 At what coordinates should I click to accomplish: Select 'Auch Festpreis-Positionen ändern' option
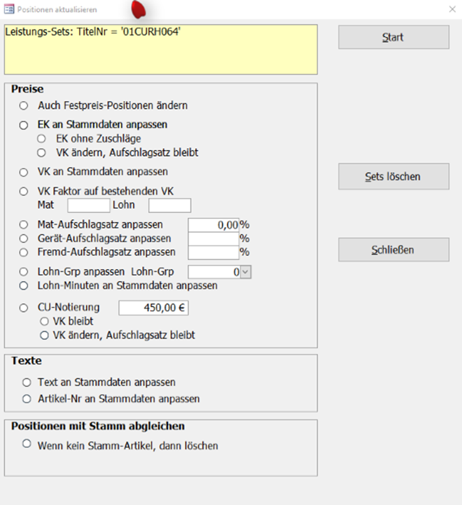pyautogui.click(x=24, y=105)
